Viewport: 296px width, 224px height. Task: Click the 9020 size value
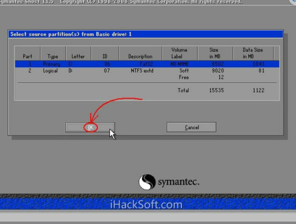(218, 71)
